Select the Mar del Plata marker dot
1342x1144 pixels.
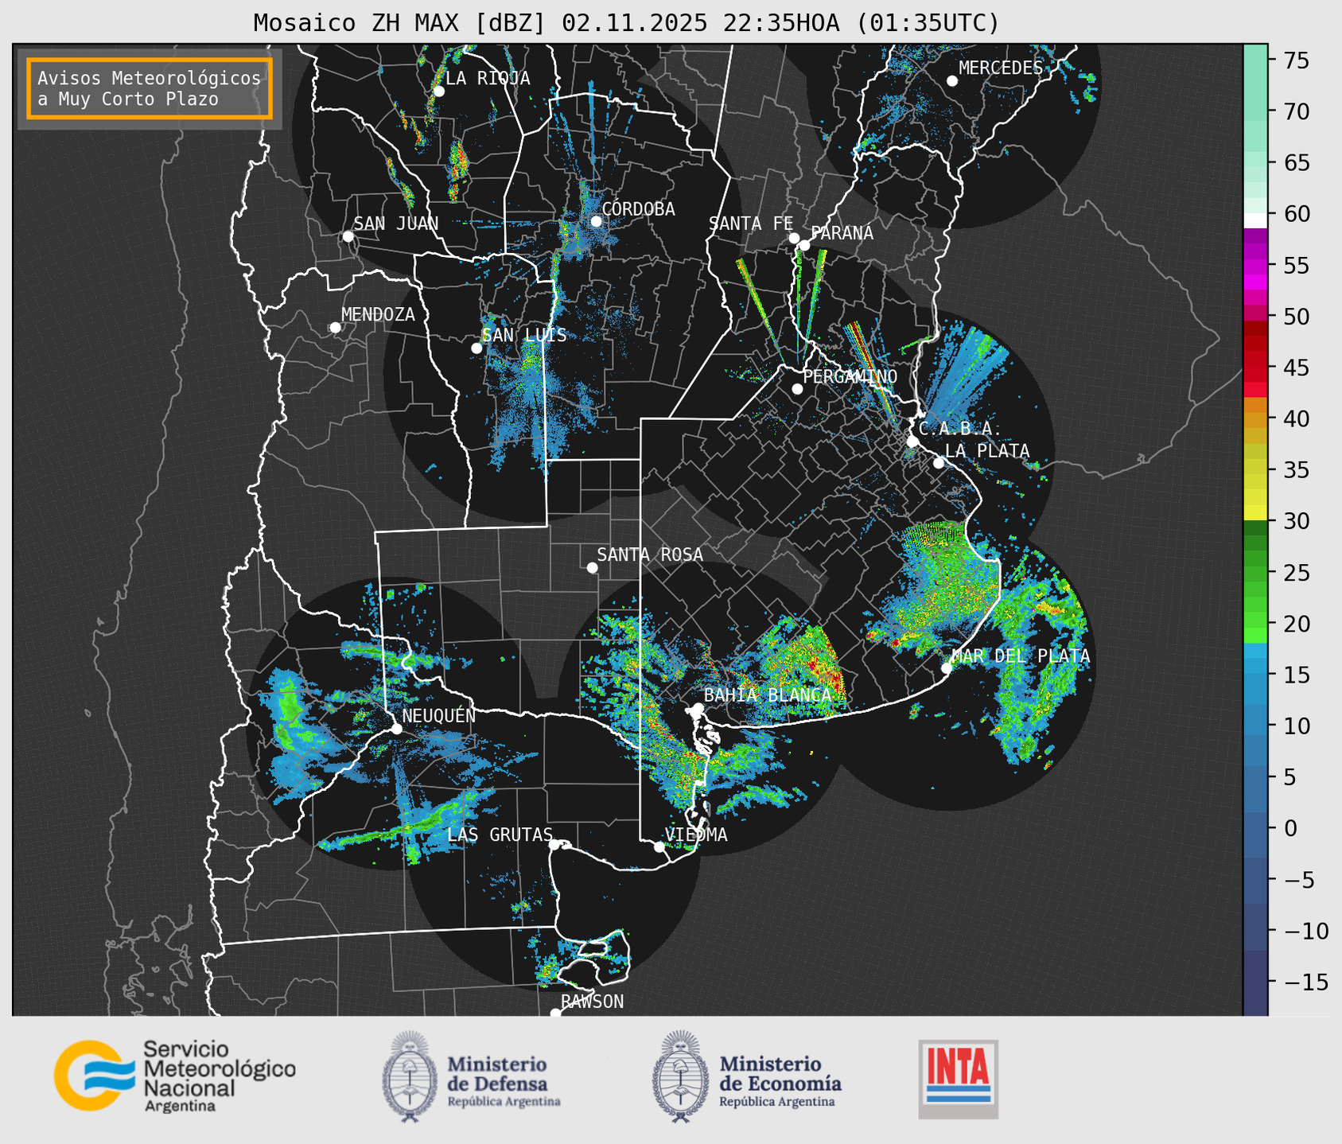[x=947, y=668]
